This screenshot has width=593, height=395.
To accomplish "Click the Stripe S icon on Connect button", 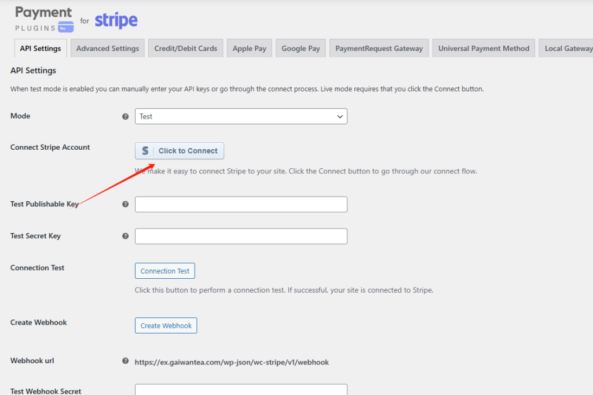I will tap(145, 151).
